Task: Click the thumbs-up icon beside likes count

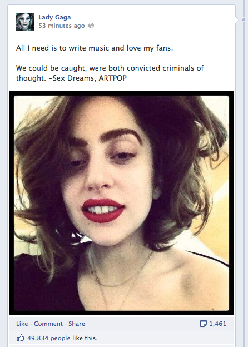Action: click(20, 338)
